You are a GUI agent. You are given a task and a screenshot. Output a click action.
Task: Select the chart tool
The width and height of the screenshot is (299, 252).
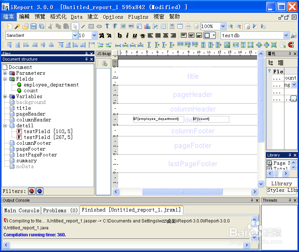pos(147,26)
